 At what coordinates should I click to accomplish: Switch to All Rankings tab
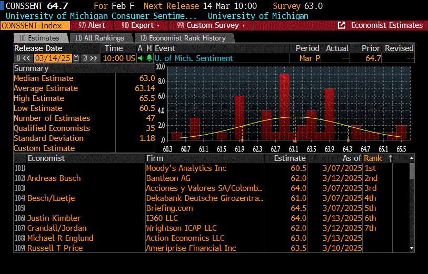click(100, 38)
